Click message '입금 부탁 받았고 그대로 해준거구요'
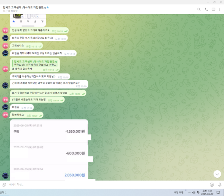Image resolution: width=224 pixels, height=196 pixels. [39, 31]
